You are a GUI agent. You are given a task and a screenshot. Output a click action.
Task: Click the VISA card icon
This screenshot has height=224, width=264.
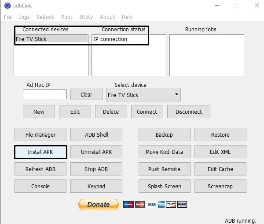pos(152,205)
